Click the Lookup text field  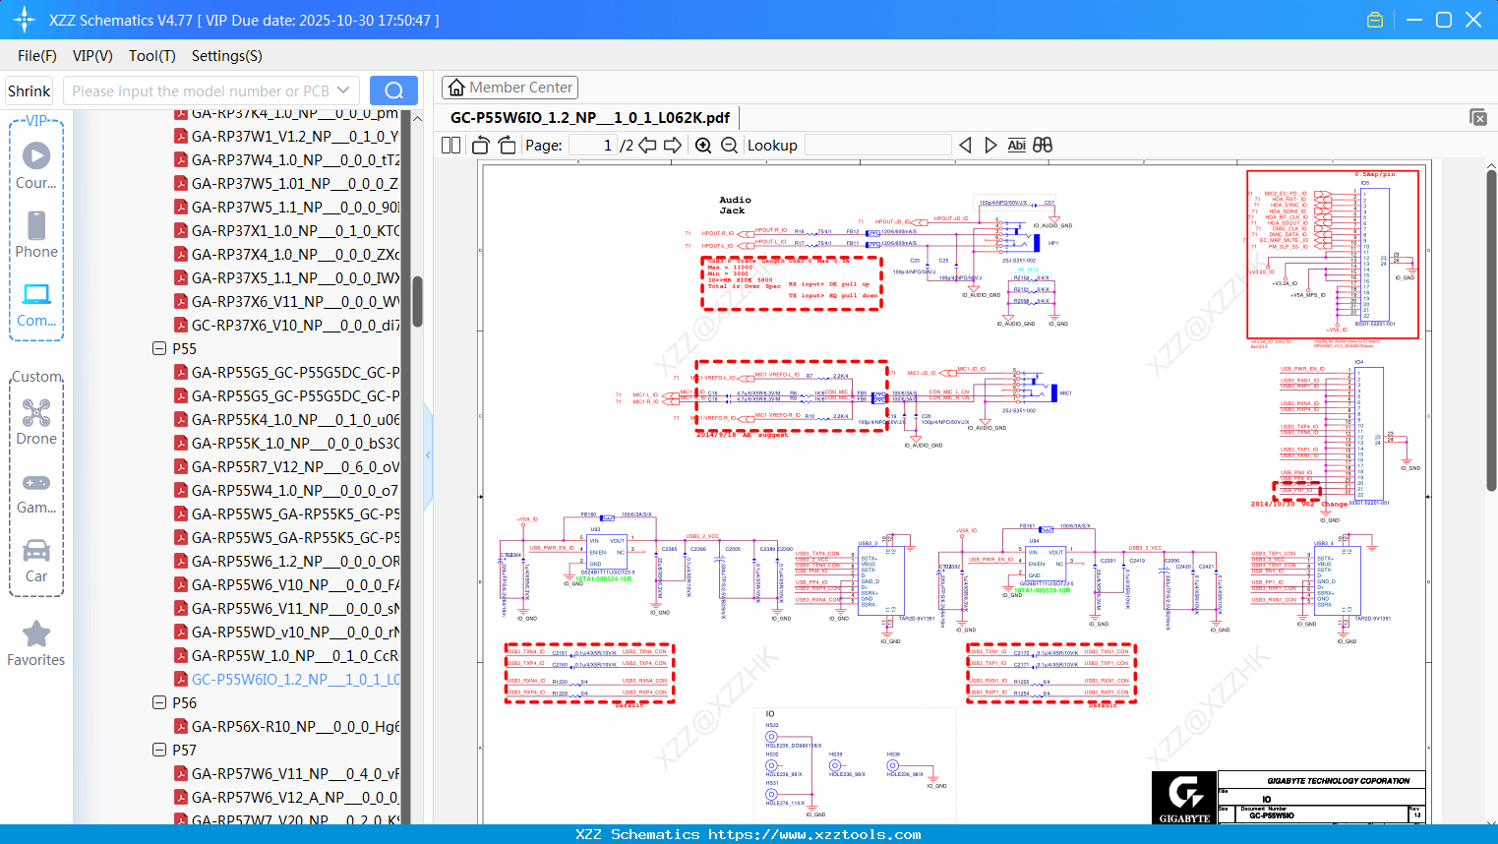[877, 146]
